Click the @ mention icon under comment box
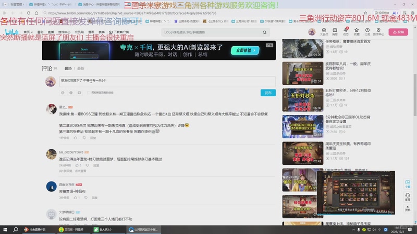The image size is (417, 234). coord(71,93)
